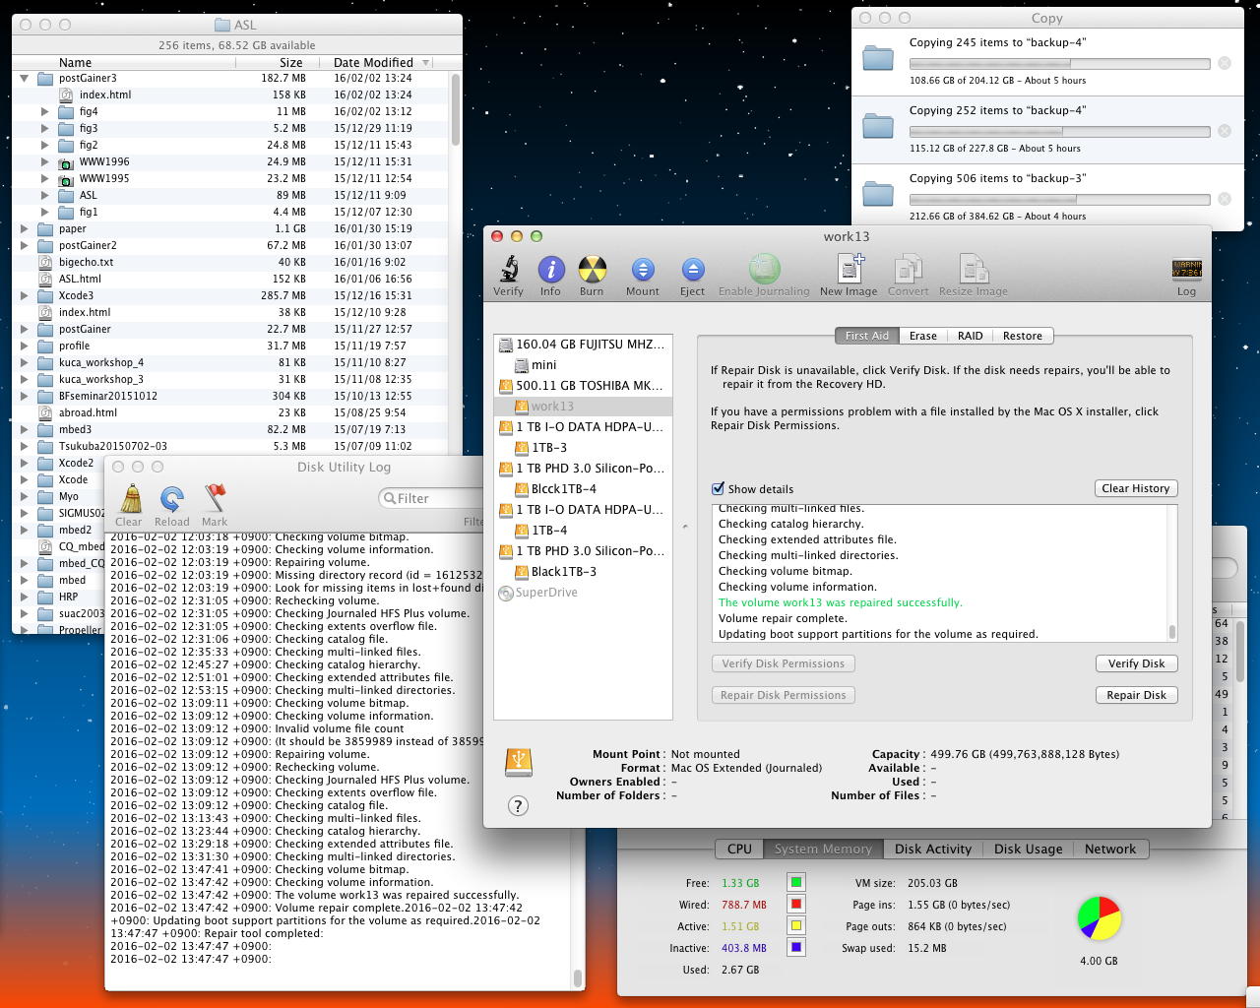The height and width of the screenshot is (1008, 1260).
Task: Click the green Free memory color swatch
Action: tap(795, 882)
